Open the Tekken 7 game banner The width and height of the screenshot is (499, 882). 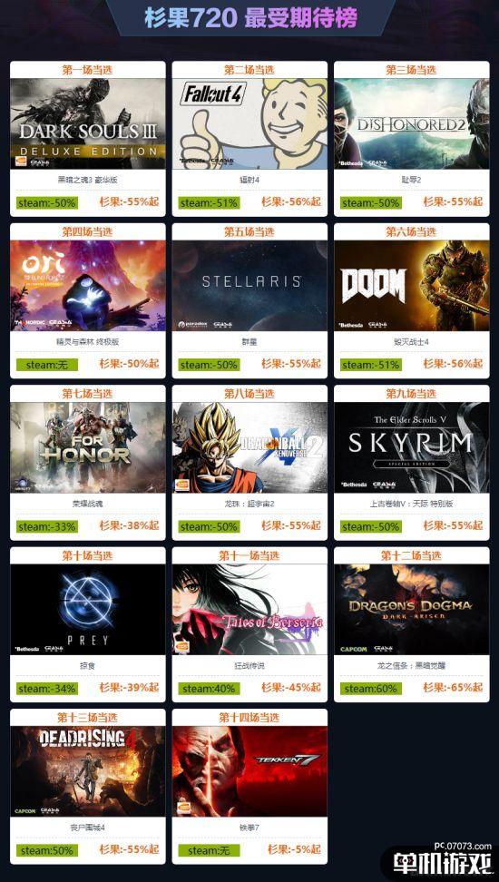click(249, 771)
